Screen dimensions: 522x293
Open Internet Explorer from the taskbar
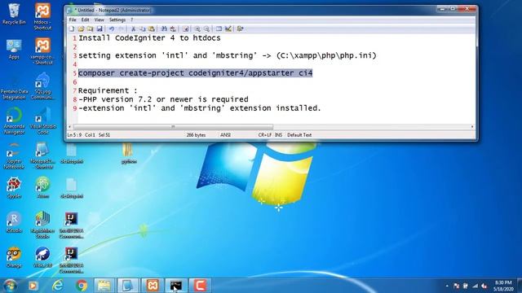click(58, 286)
